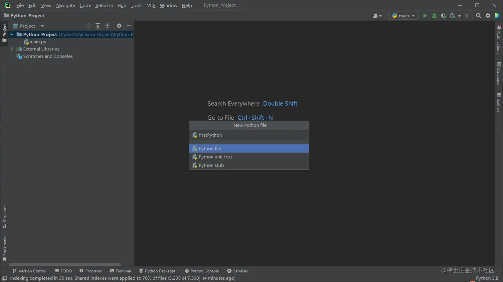Hide the Project tool window
The image size is (503, 282).
click(x=129, y=26)
